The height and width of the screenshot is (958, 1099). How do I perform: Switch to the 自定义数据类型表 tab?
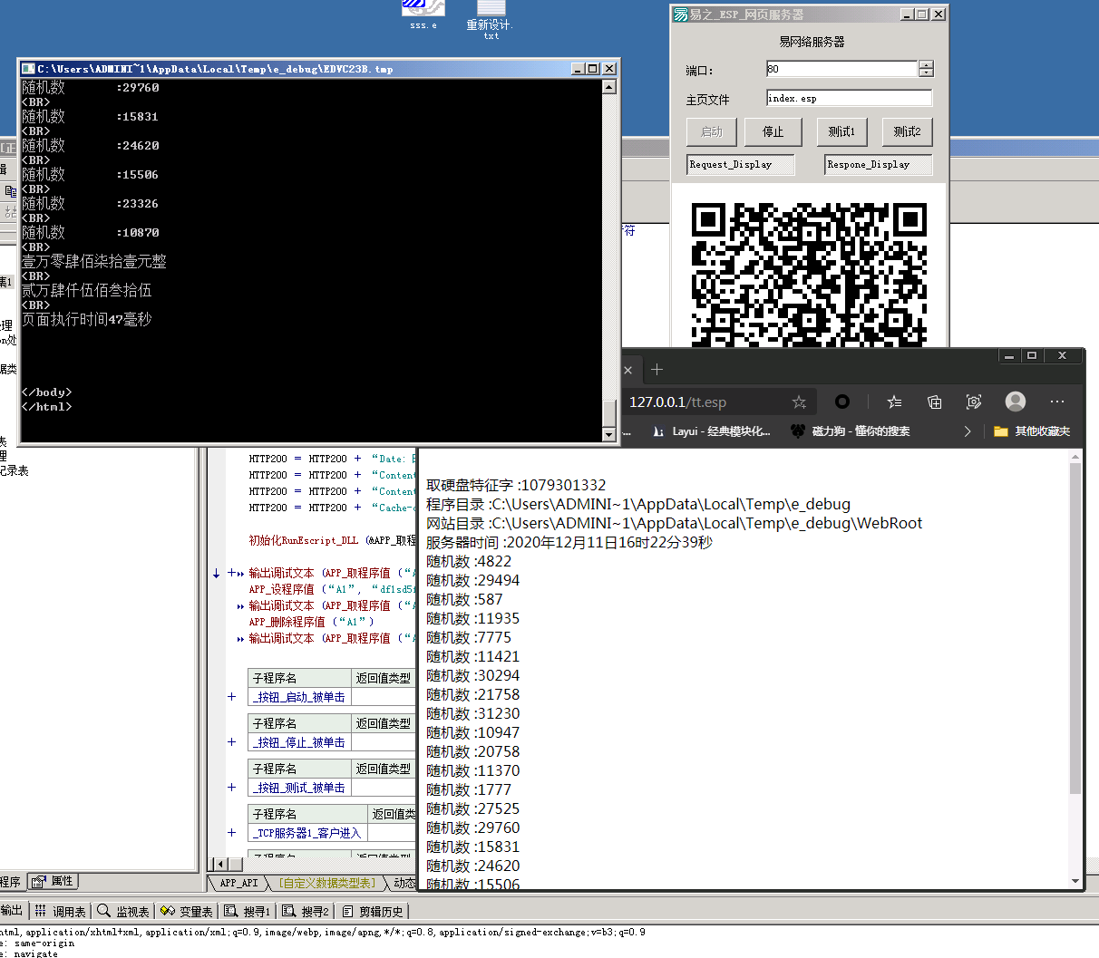[326, 883]
